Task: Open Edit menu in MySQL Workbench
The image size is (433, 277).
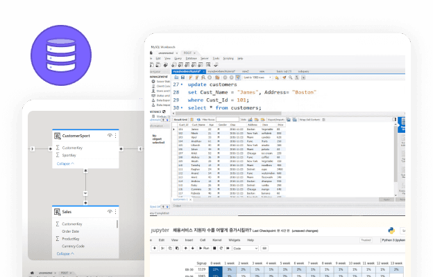Action: coord(158,58)
